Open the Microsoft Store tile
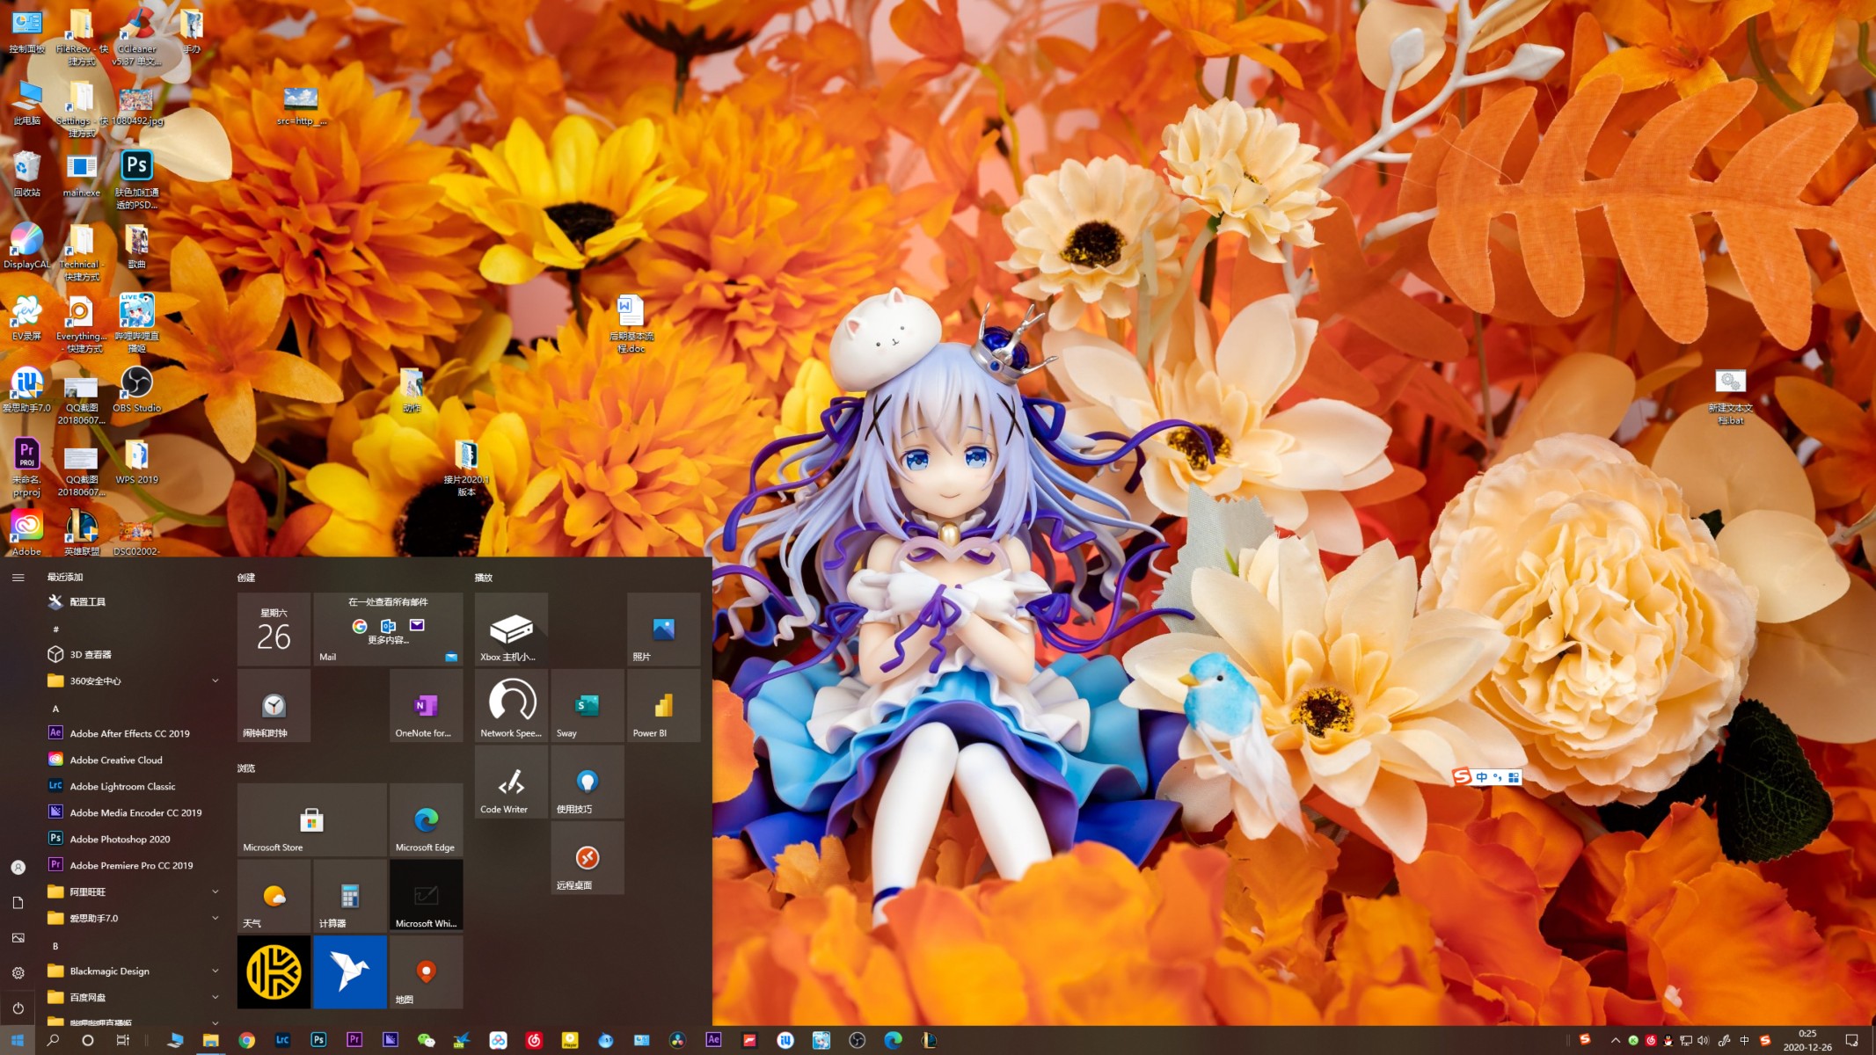Image resolution: width=1876 pixels, height=1055 pixels. 312,819
